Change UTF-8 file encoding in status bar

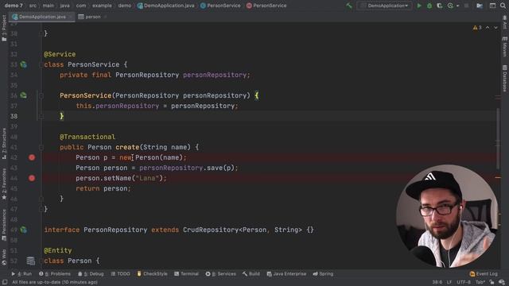point(464,283)
